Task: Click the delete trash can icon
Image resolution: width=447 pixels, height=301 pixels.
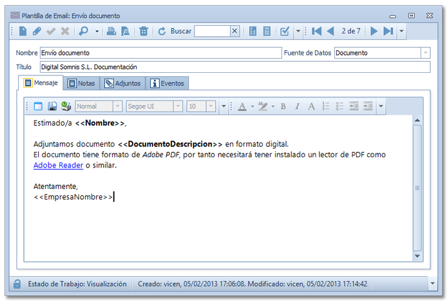Action: [144, 31]
